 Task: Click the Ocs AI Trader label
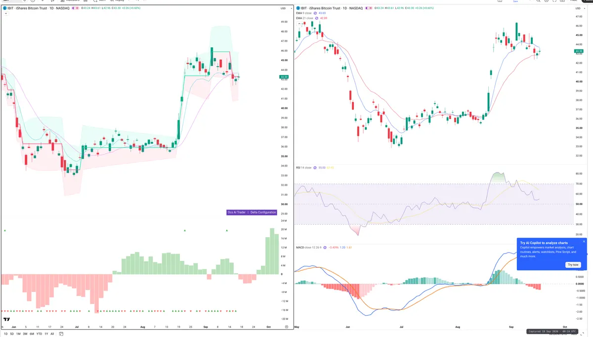coord(237,212)
